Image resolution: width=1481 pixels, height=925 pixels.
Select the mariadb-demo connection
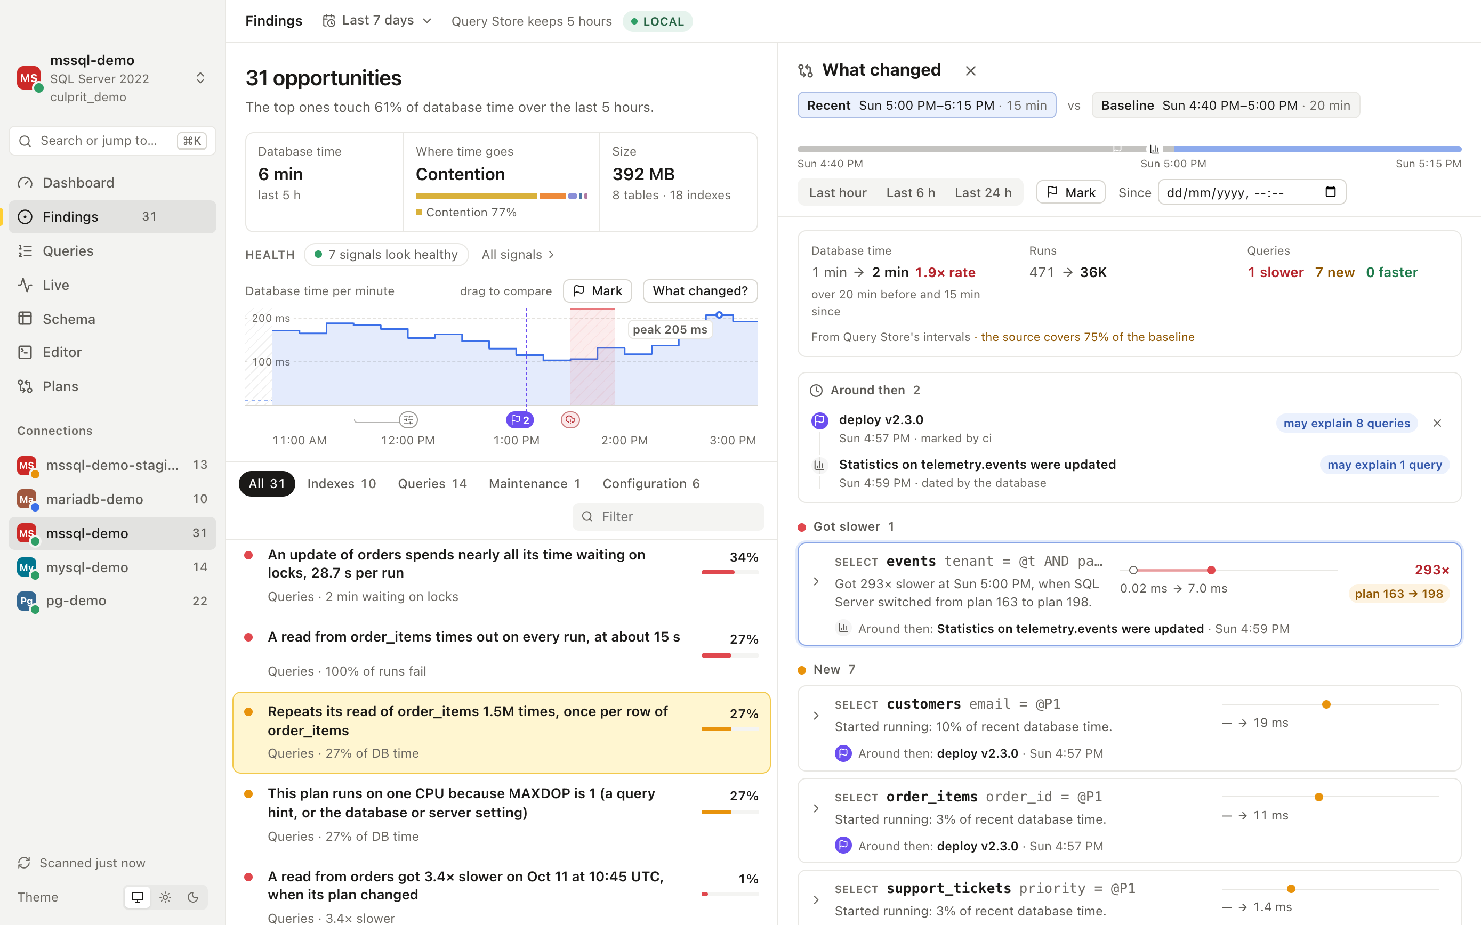pyautogui.click(x=112, y=499)
